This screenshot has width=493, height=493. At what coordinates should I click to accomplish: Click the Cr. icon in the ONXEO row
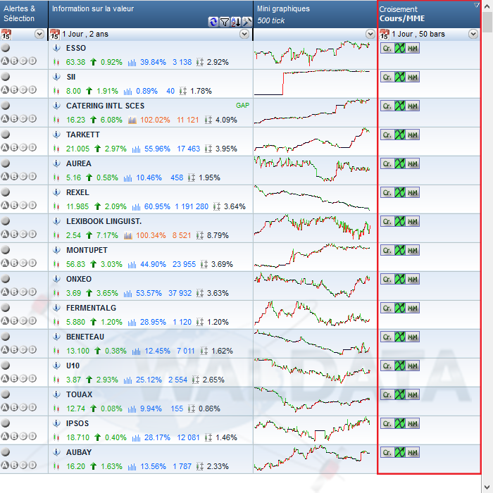tap(387, 279)
